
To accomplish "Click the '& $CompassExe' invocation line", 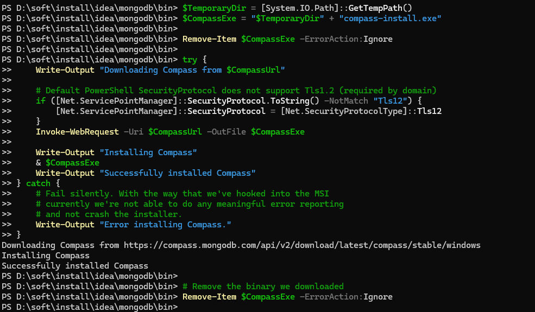I will (67, 163).
